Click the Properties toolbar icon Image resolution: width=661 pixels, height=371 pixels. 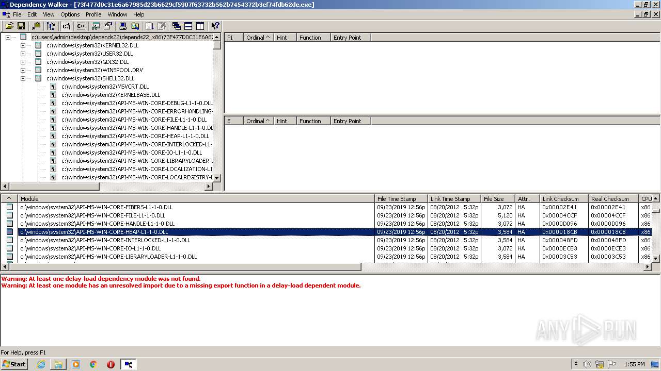[x=108, y=26]
